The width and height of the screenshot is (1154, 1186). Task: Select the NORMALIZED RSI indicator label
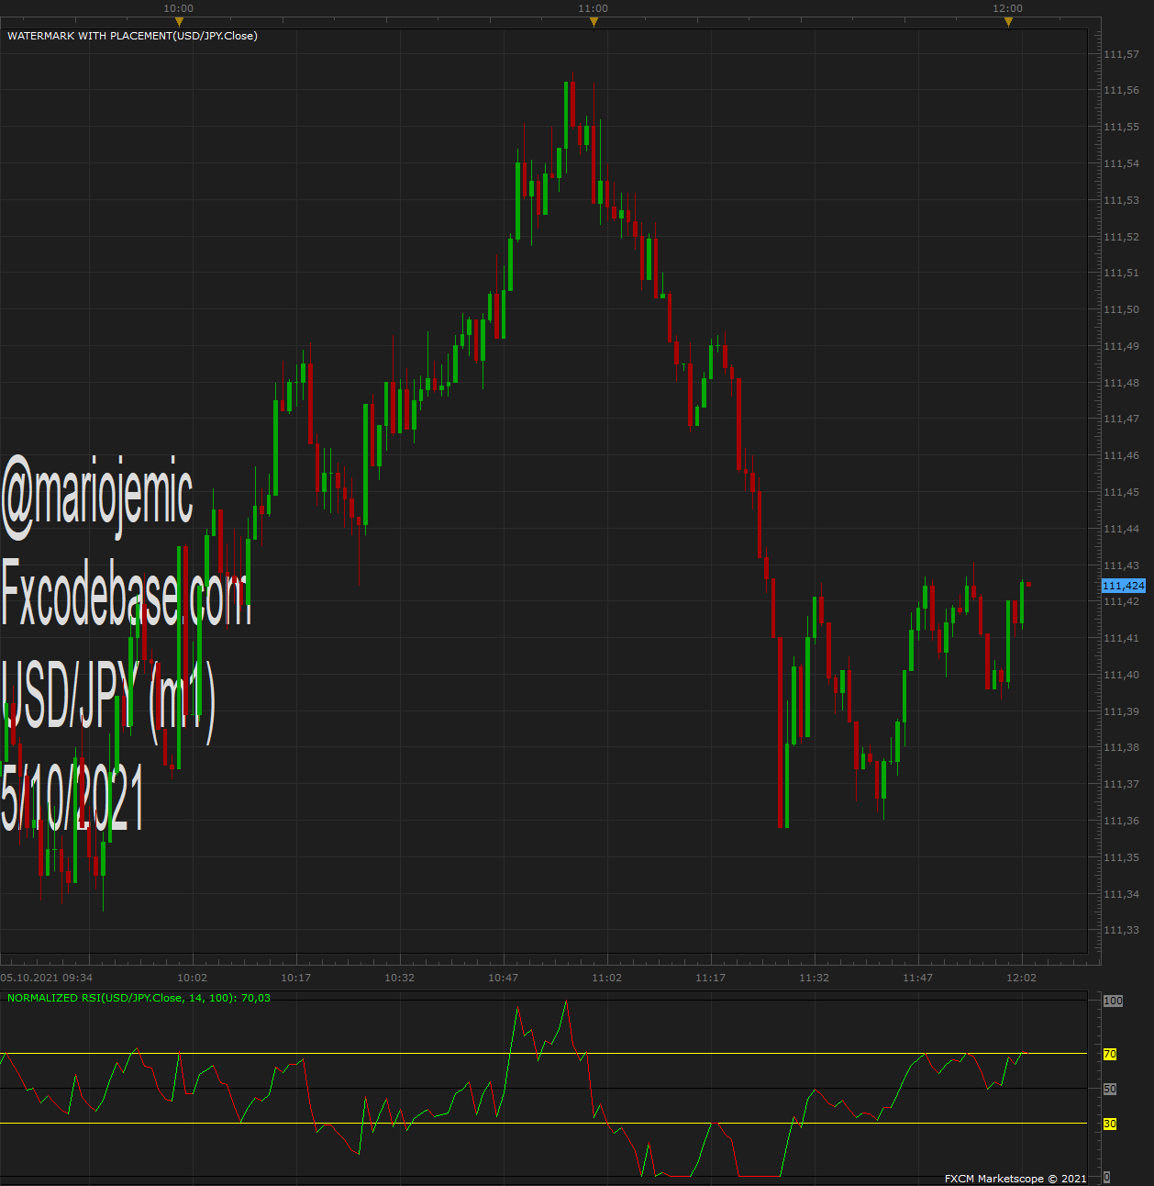[139, 998]
